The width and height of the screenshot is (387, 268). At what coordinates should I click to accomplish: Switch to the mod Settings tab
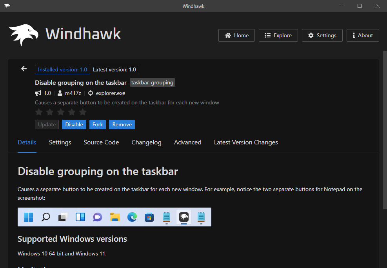(60, 142)
